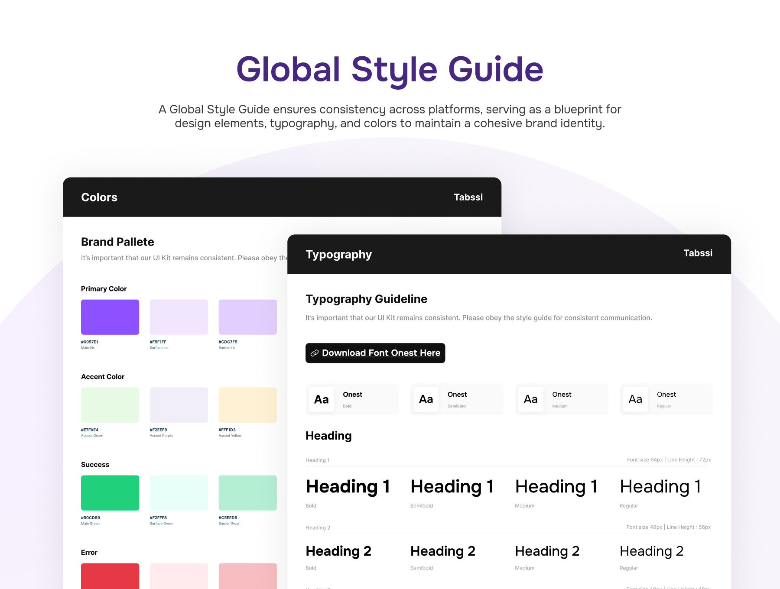Click the medium Heading 1 sample

pos(556,487)
